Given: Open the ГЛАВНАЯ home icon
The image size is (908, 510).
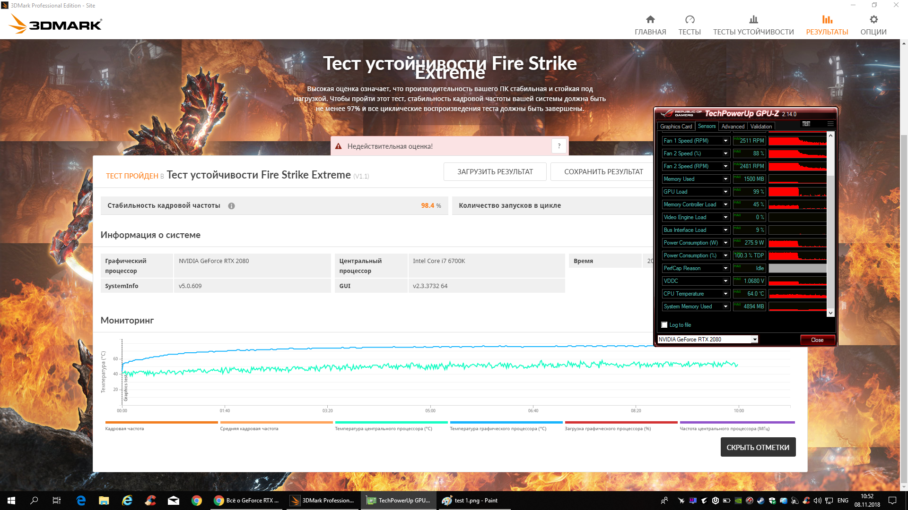Looking at the screenshot, I should click(x=650, y=20).
